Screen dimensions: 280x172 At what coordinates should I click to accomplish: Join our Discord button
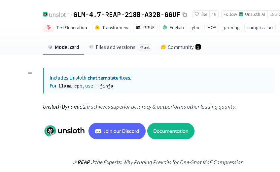[x=117, y=131]
